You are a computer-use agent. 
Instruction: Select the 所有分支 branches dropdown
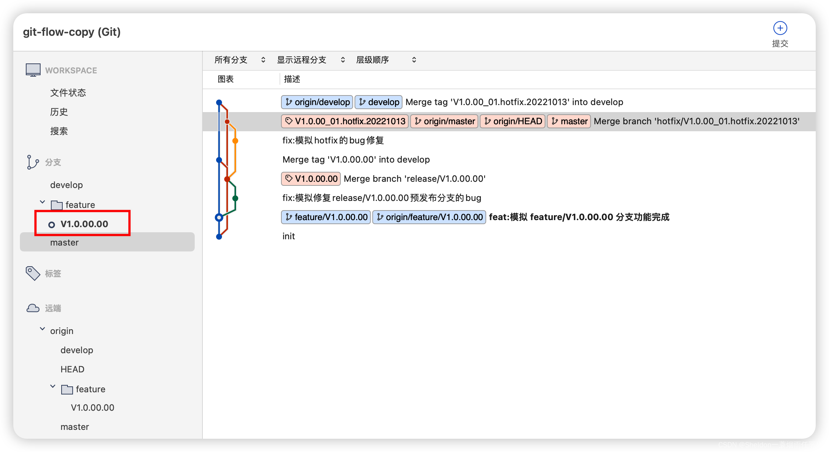[x=239, y=60]
